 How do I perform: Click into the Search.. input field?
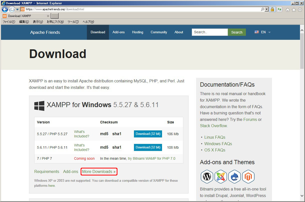click(210, 32)
